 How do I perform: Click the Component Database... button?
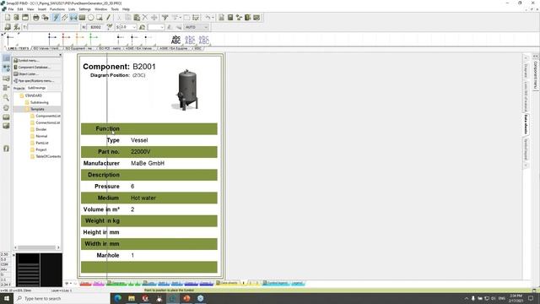[x=37, y=68]
